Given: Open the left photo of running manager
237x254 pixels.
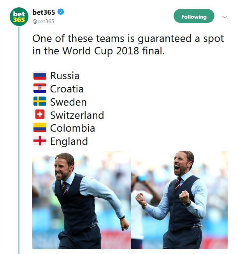Looking at the screenshot, I should click(x=81, y=200).
